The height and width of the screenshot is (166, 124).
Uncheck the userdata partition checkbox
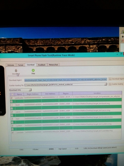(13, 132)
